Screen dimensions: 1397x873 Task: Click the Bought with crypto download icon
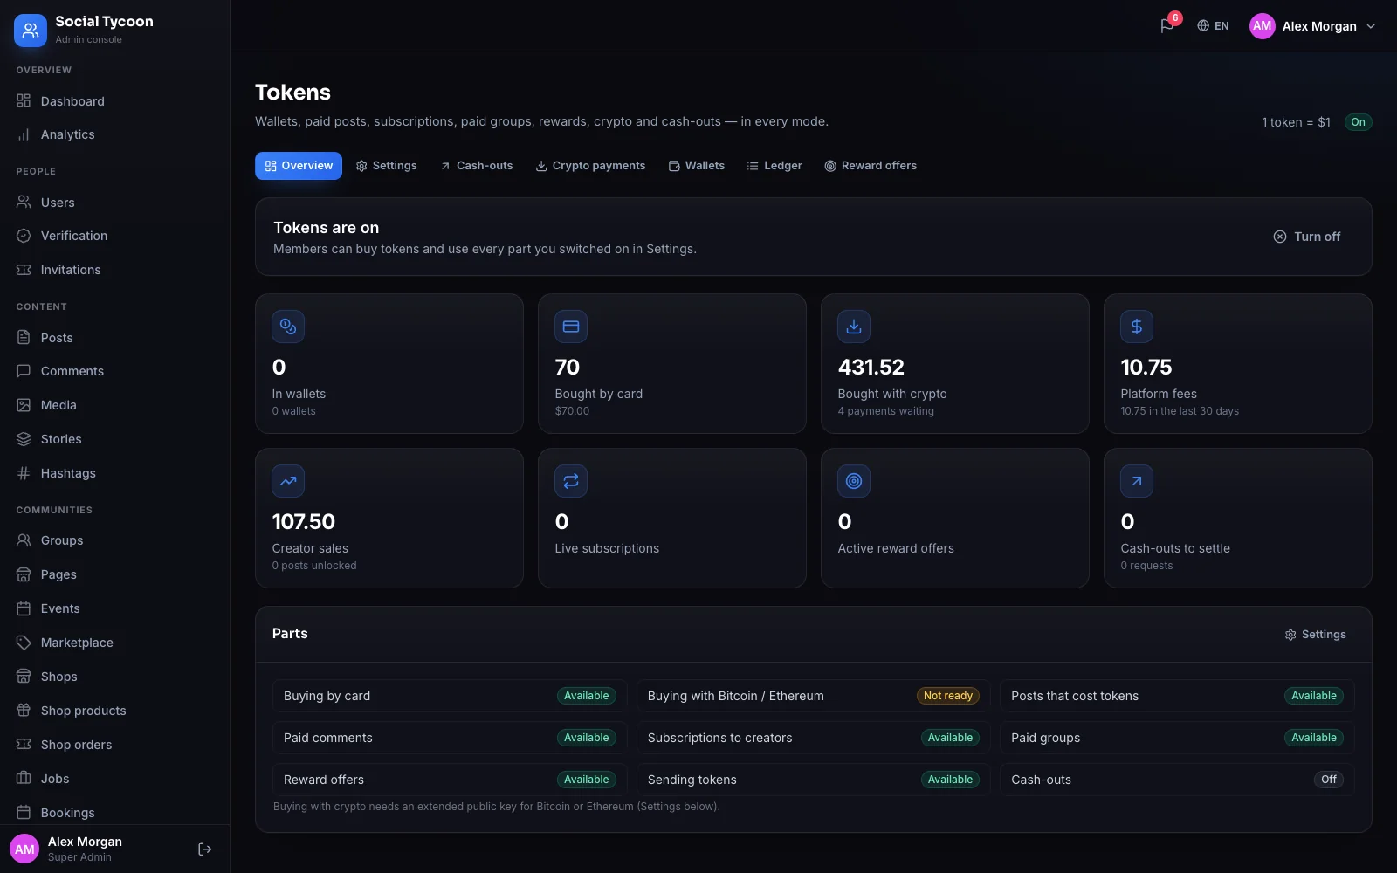(x=854, y=327)
